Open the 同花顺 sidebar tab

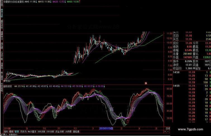[2, 46]
